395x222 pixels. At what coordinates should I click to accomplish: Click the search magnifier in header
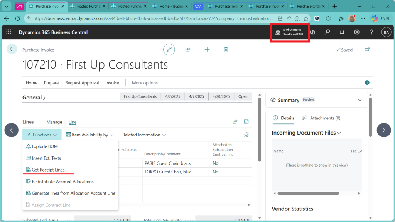click(x=327, y=32)
